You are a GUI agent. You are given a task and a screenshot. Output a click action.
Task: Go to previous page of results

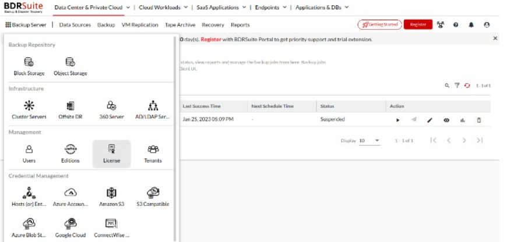tap(449, 140)
